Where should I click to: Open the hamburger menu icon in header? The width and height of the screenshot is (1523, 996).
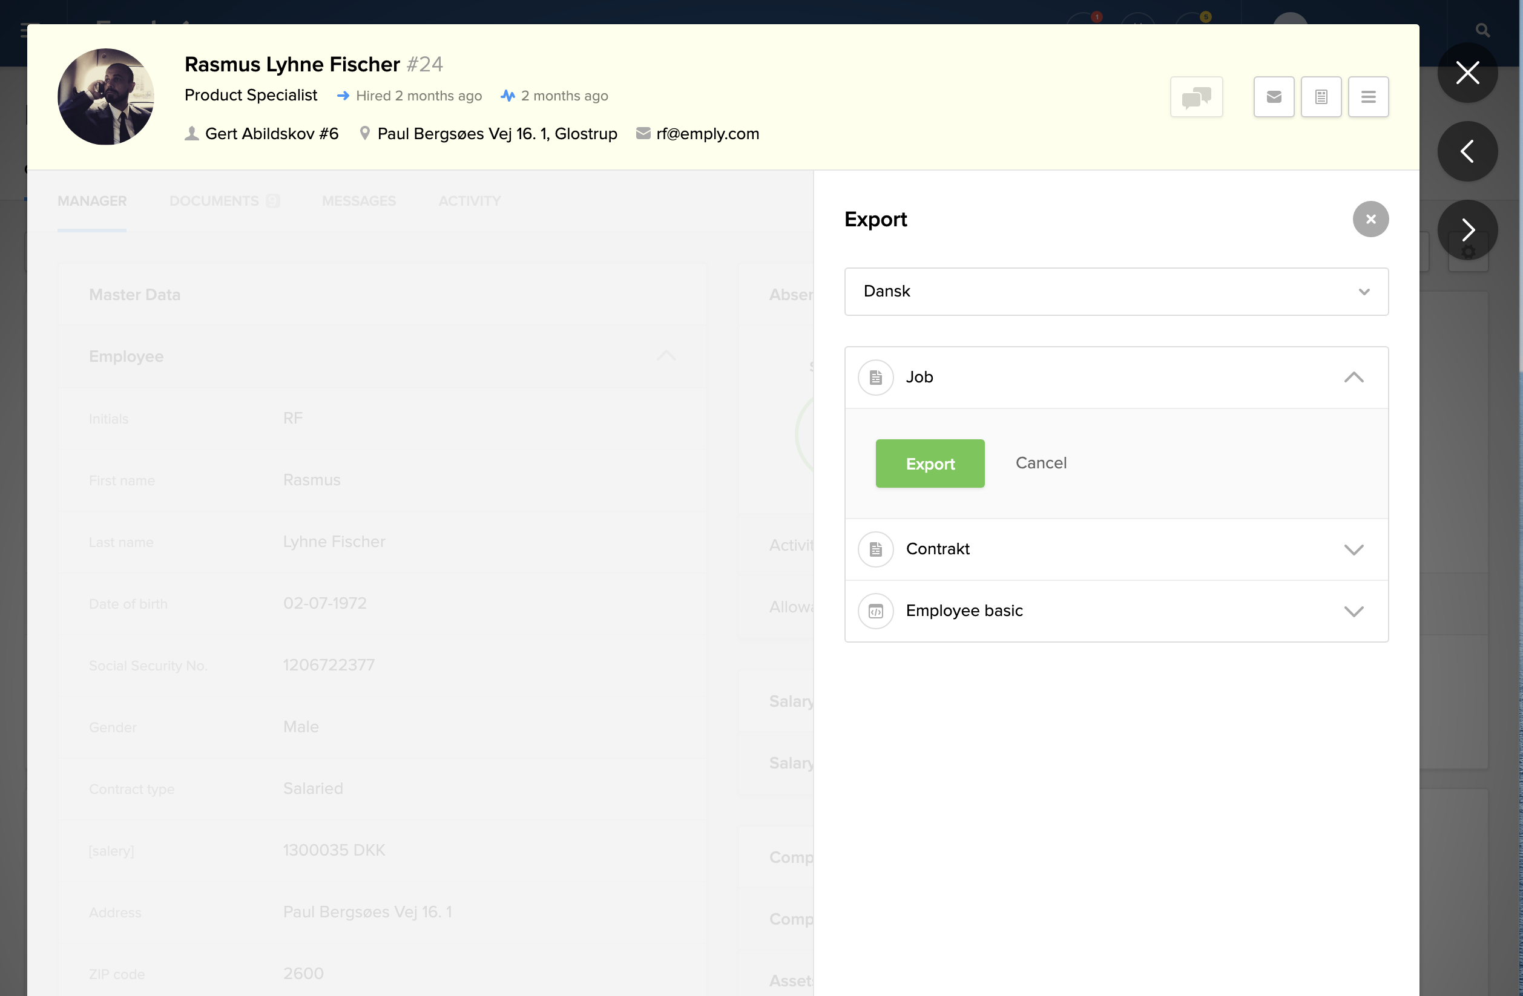pyautogui.click(x=1368, y=97)
